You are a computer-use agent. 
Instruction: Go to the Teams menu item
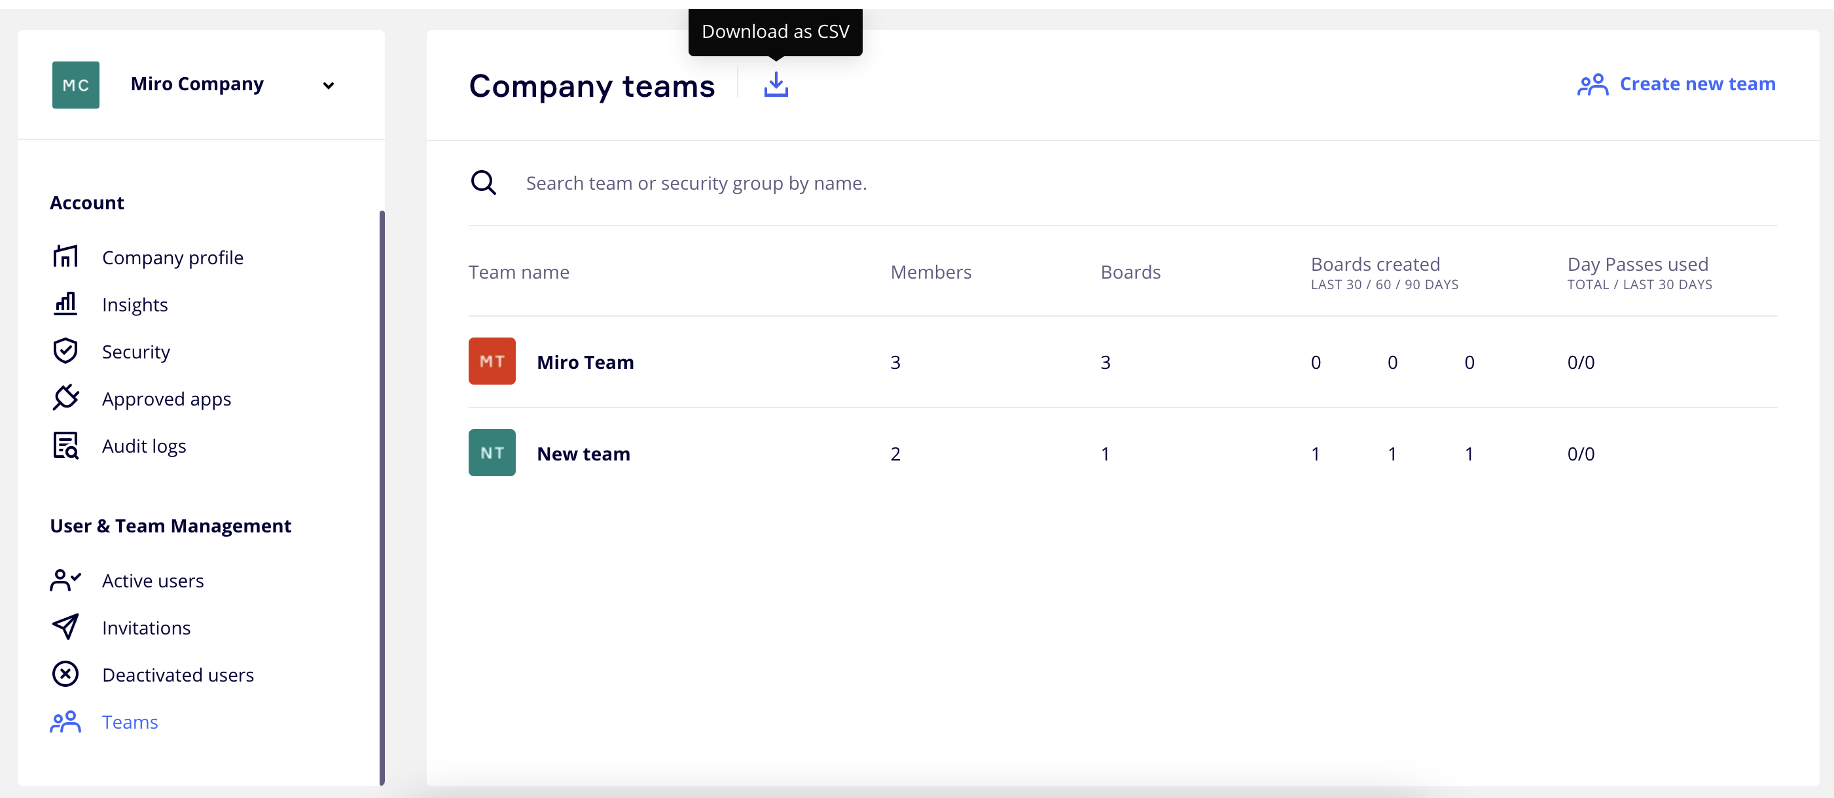pyautogui.click(x=130, y=721)
